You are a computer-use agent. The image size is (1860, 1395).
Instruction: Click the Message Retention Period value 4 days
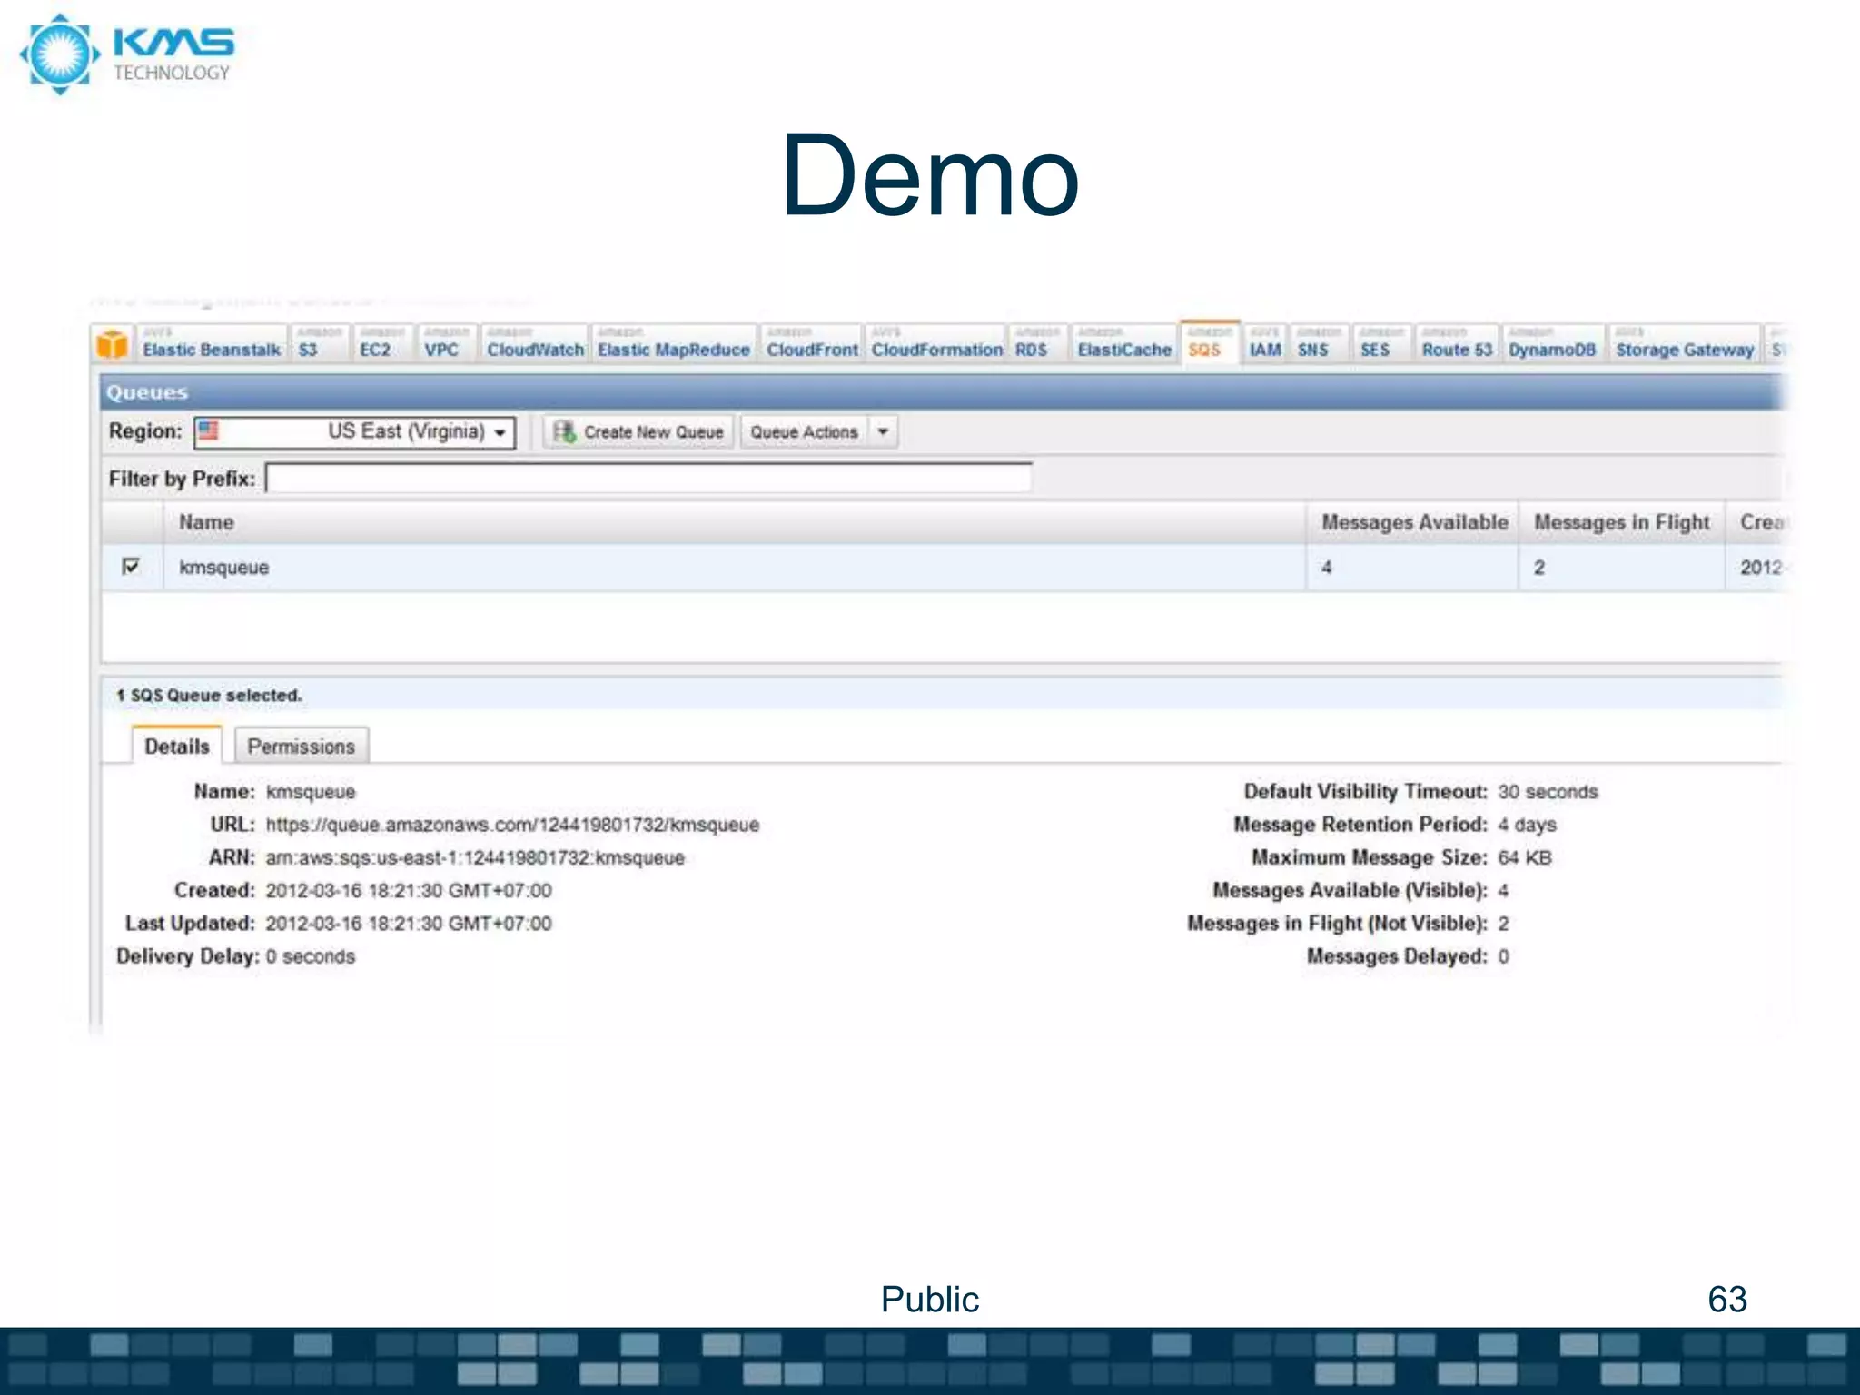click(x=1527, y=825)
